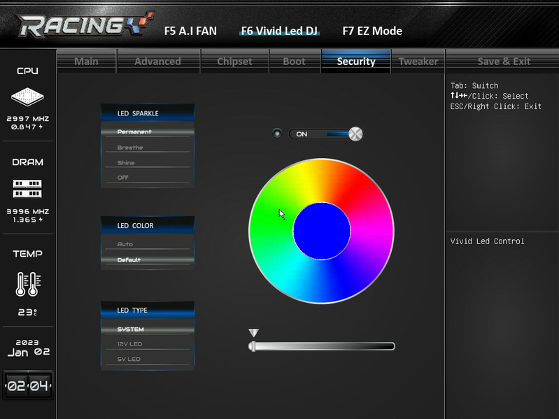Click the 2023 Jan 02 date
The height and width of the screenshot is (419, 559).
tap(28, 348)
